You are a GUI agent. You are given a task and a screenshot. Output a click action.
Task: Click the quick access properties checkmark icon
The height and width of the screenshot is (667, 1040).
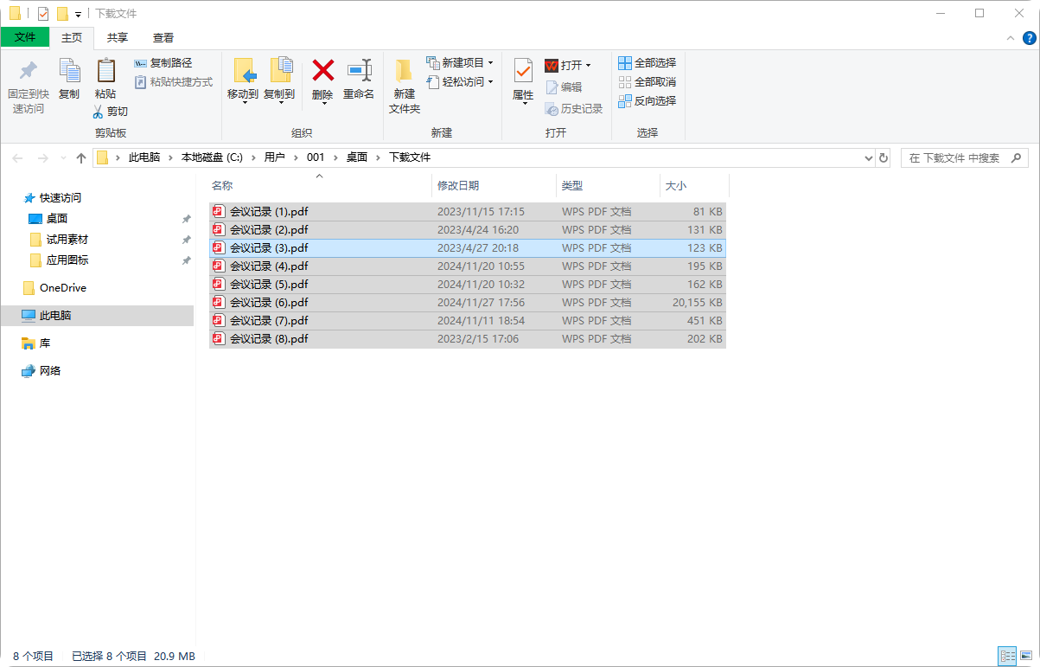coord(43,14)
